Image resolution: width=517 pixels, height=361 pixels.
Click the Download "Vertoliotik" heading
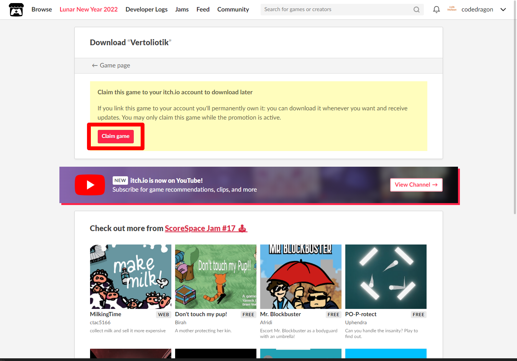130,43
